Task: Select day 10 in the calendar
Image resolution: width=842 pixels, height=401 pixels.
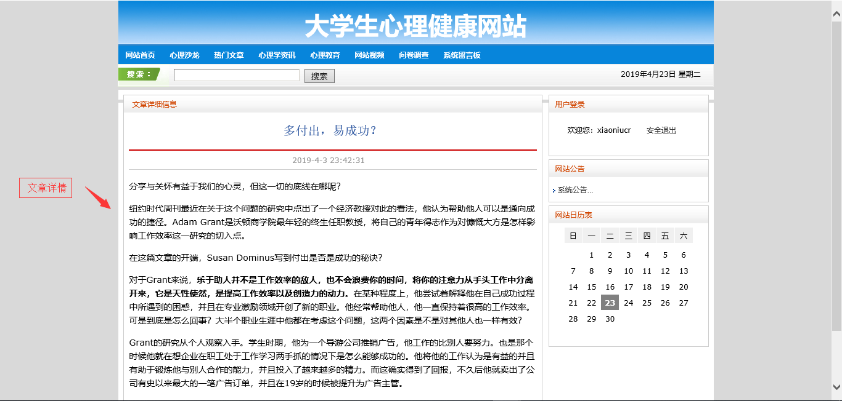Action: [x=628, y=271]
